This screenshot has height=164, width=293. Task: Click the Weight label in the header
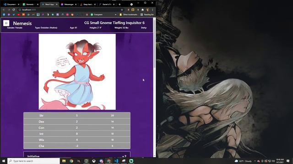coord(121,28)
